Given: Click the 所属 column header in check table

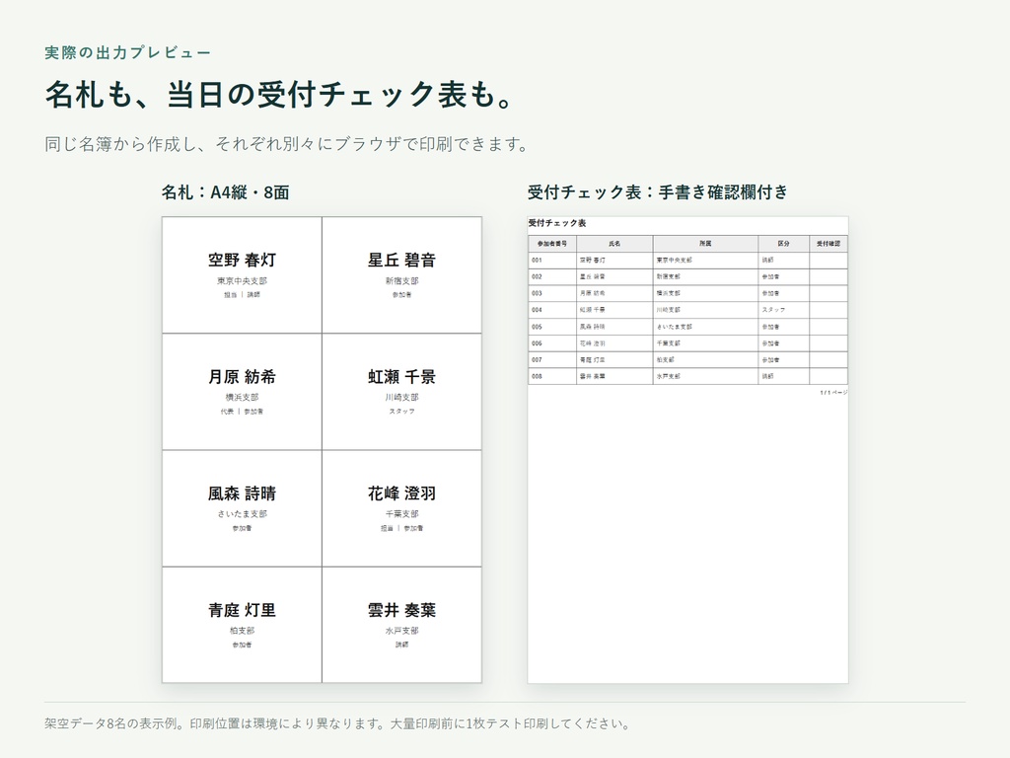Looking at the screenshot, I should pos(705,244).
